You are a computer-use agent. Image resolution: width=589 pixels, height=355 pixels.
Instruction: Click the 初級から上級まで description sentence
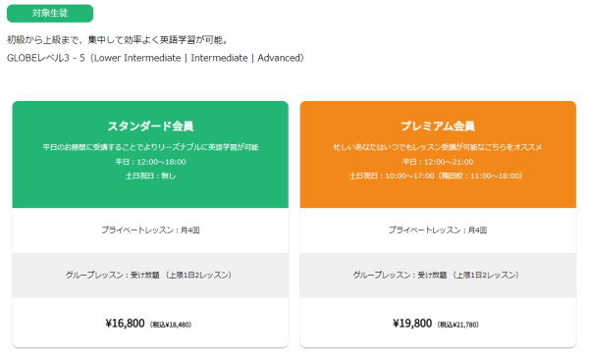(118, 40)
